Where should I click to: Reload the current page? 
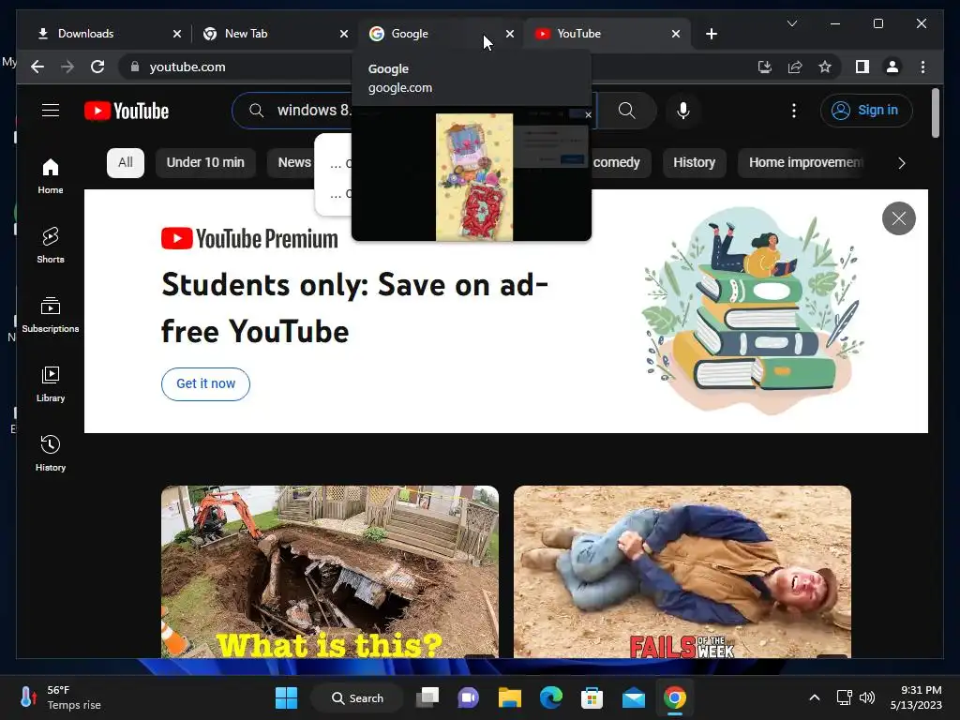tap(97, 67)
